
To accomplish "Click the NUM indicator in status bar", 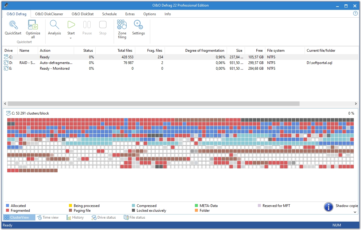I will 337,225.
